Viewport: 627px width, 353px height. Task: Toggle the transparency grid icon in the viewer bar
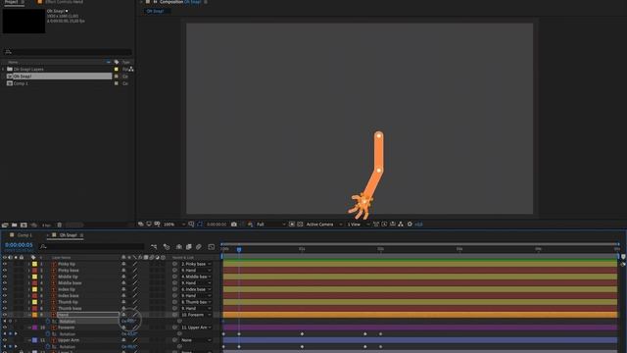pyautogui.click(x=300, y=225)
